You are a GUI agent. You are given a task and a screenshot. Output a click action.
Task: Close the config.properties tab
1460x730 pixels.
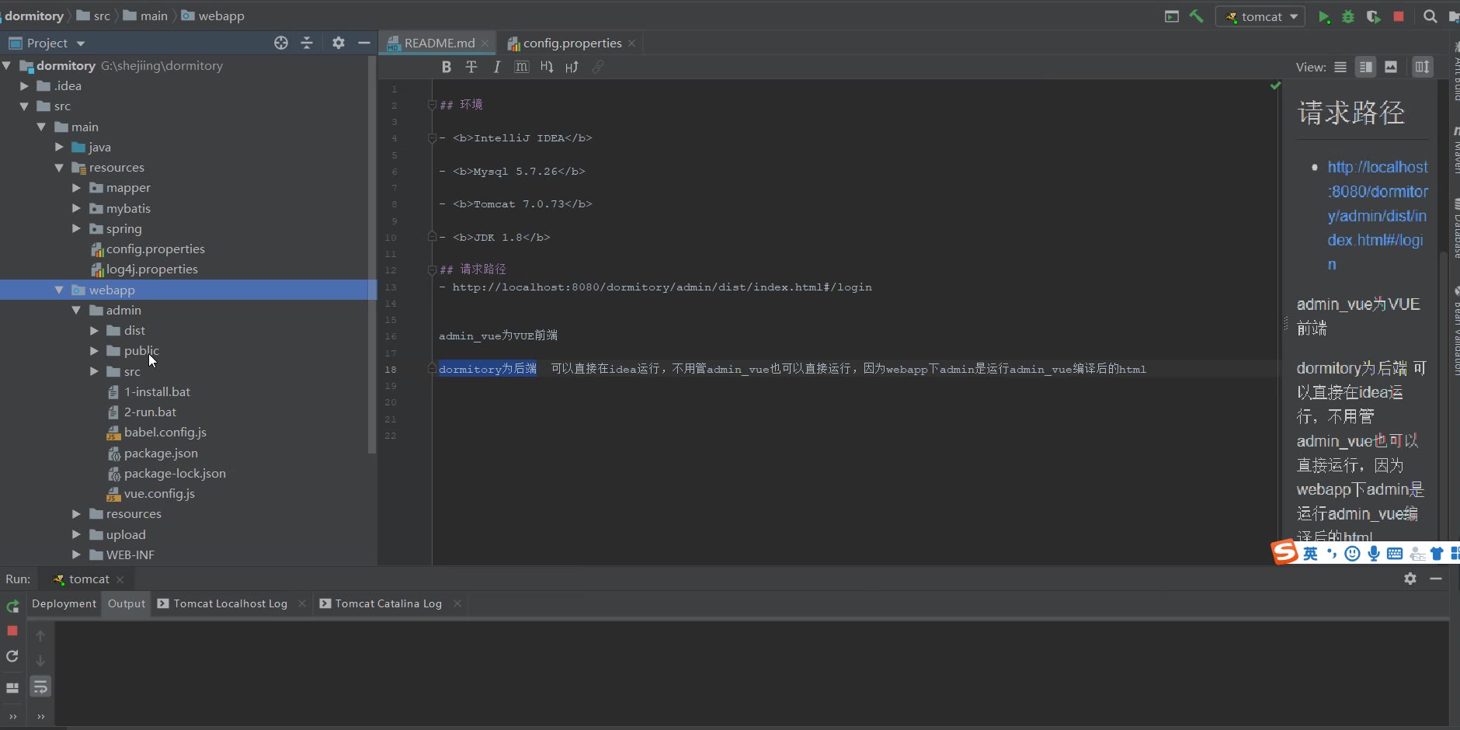tap(632, 43)
